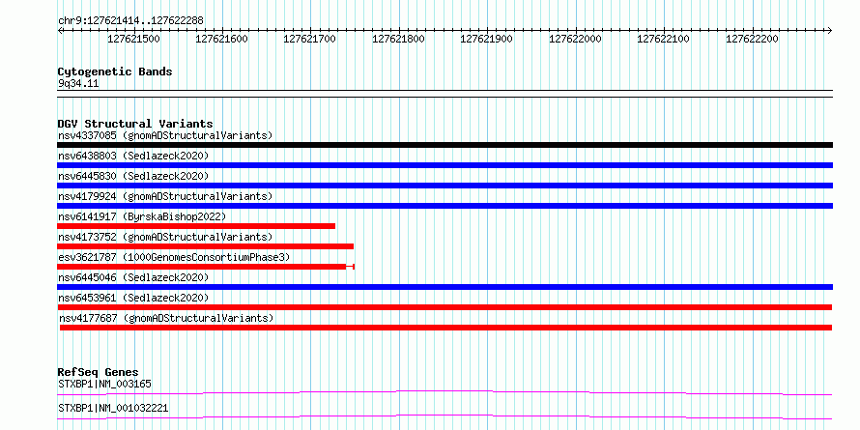Click the blue nsv6445830 variant bar
Screen dimensions: 860x430
pos(444,186)
